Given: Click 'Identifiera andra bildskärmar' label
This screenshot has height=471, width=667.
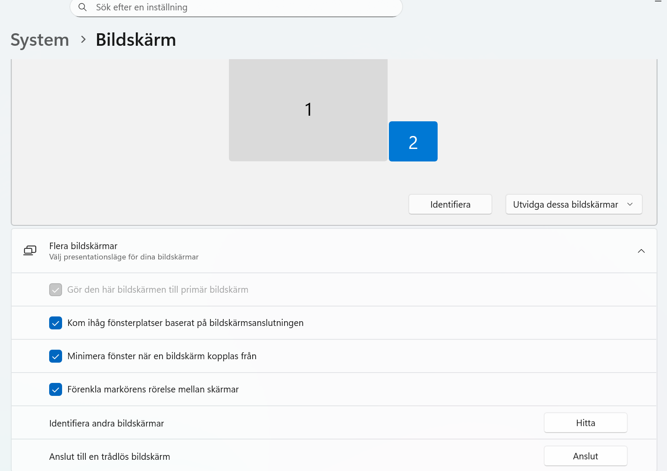Looking at the screenshot, I should (x=106, y=424).
